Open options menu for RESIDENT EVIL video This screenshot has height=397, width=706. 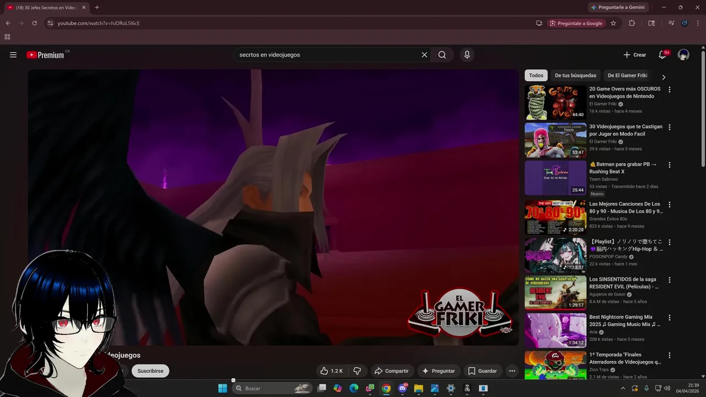click(670, 280)
